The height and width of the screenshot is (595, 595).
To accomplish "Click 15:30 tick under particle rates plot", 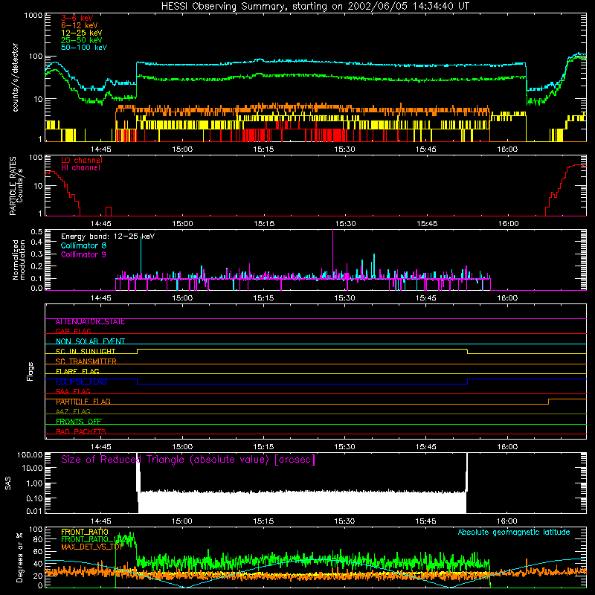I will pos(345,224).
